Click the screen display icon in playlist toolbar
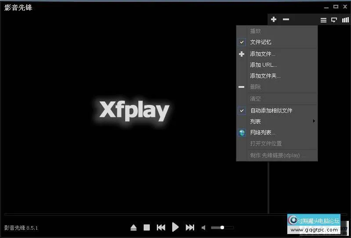Screen dimensions: 351x238 point(334,20)
